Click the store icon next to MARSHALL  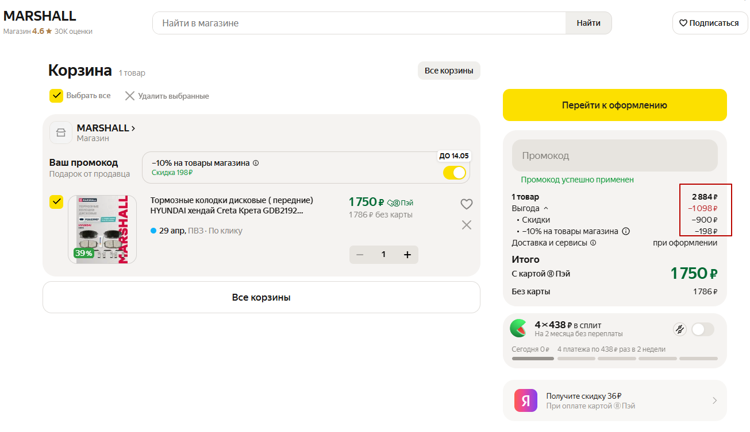tap(61, 133)
